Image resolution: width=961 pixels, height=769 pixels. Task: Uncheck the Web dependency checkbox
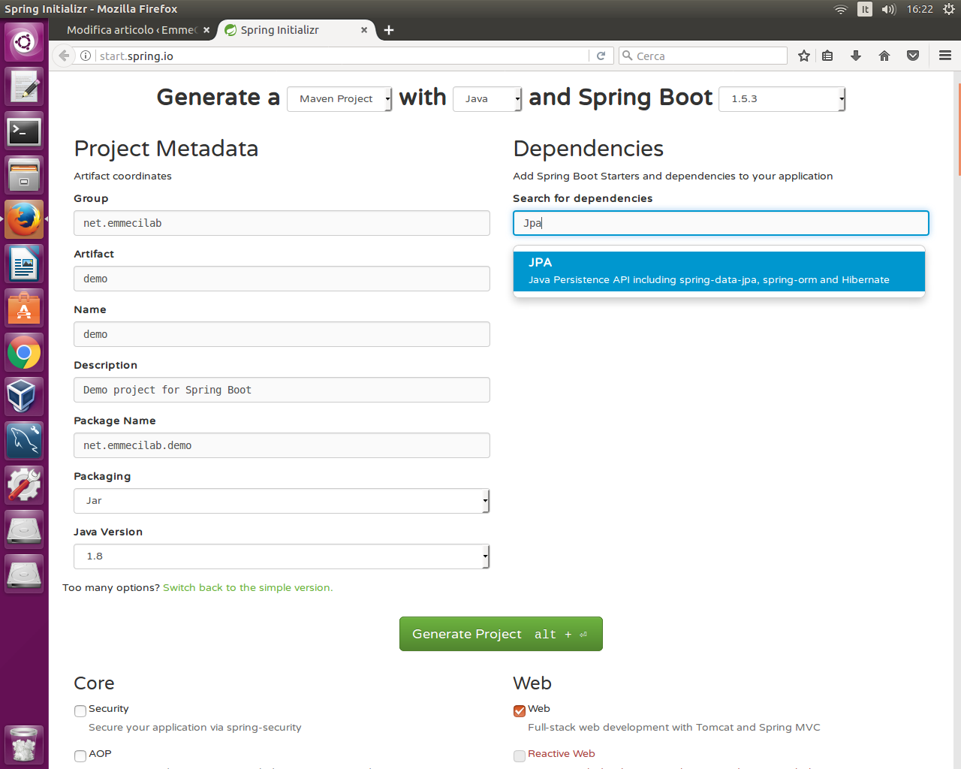click(x=520, y=711)
